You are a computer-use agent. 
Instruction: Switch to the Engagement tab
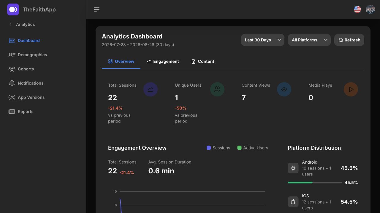163,62
